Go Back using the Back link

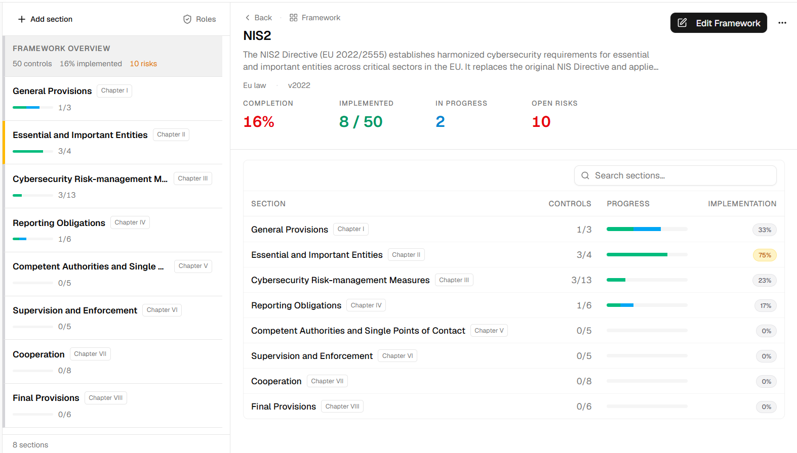click(259, 18)
